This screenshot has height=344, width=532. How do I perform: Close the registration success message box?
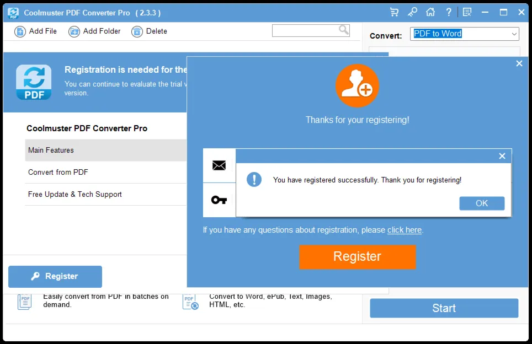(502, 156)
